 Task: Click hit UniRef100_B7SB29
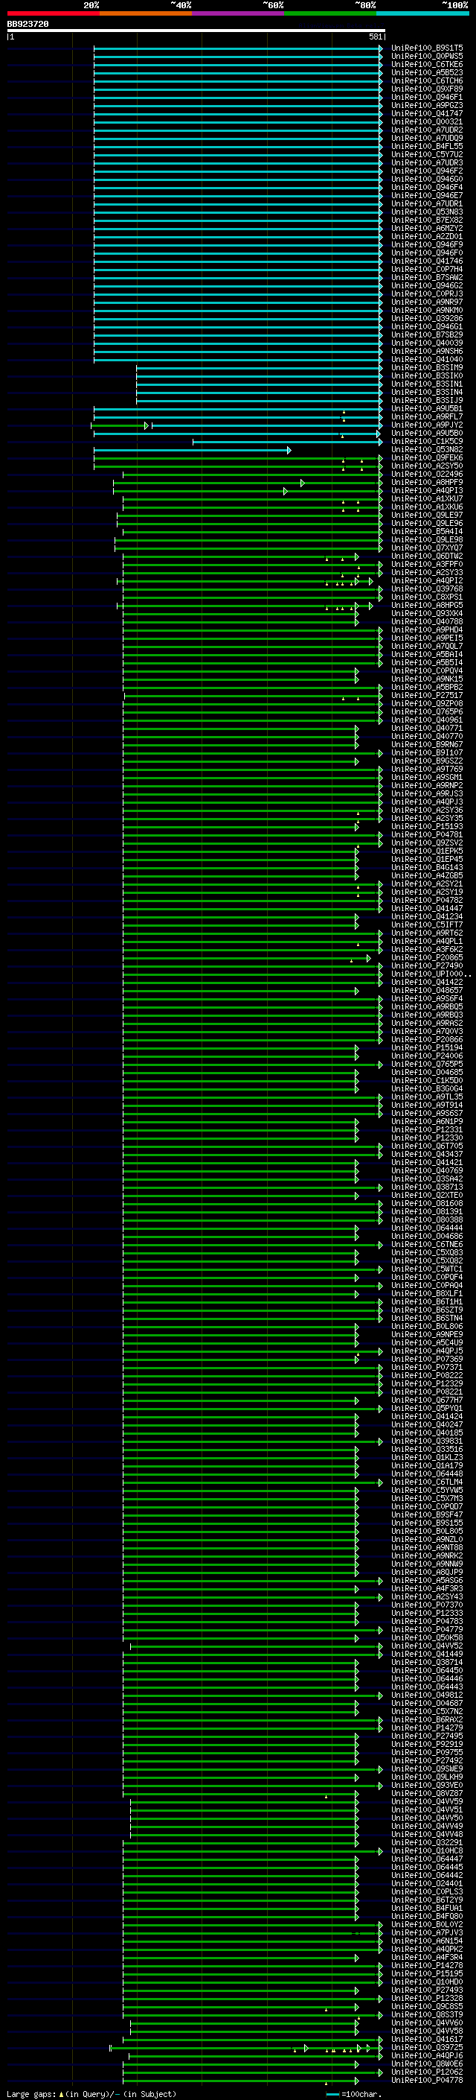(427, 334)
